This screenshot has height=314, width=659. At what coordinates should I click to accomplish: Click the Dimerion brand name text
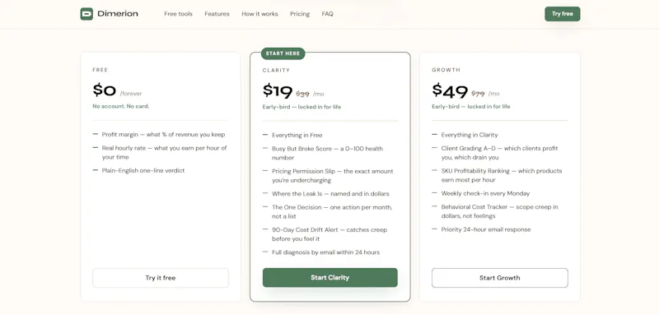(118, 14)
